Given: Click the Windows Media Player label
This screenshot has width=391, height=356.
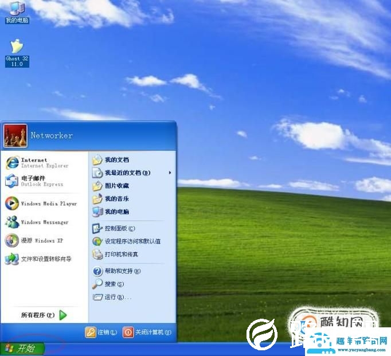Looking at the screenshot, I should [x=49, y=204].
